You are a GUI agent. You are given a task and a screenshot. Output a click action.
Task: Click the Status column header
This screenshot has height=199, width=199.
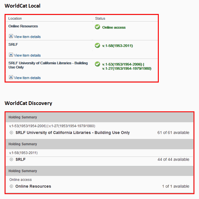pos(100,19)
